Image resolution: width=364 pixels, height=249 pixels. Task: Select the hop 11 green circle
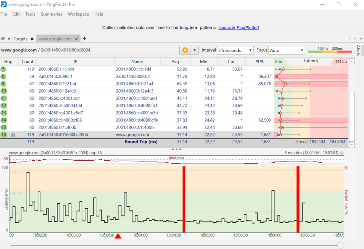[4, 98]
